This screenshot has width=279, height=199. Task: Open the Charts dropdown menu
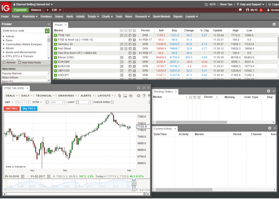click(x=107, y=17)
